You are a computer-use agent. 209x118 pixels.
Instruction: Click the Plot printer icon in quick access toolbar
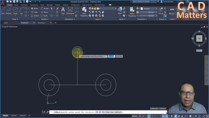pyautogui.click(x=27, y=2)
